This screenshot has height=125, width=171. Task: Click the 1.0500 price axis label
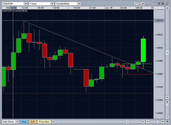[159, 48]
